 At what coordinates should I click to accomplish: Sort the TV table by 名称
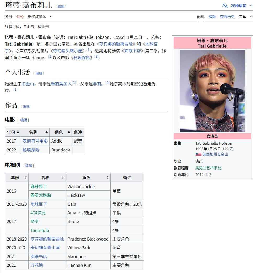(x=47, y=178)
